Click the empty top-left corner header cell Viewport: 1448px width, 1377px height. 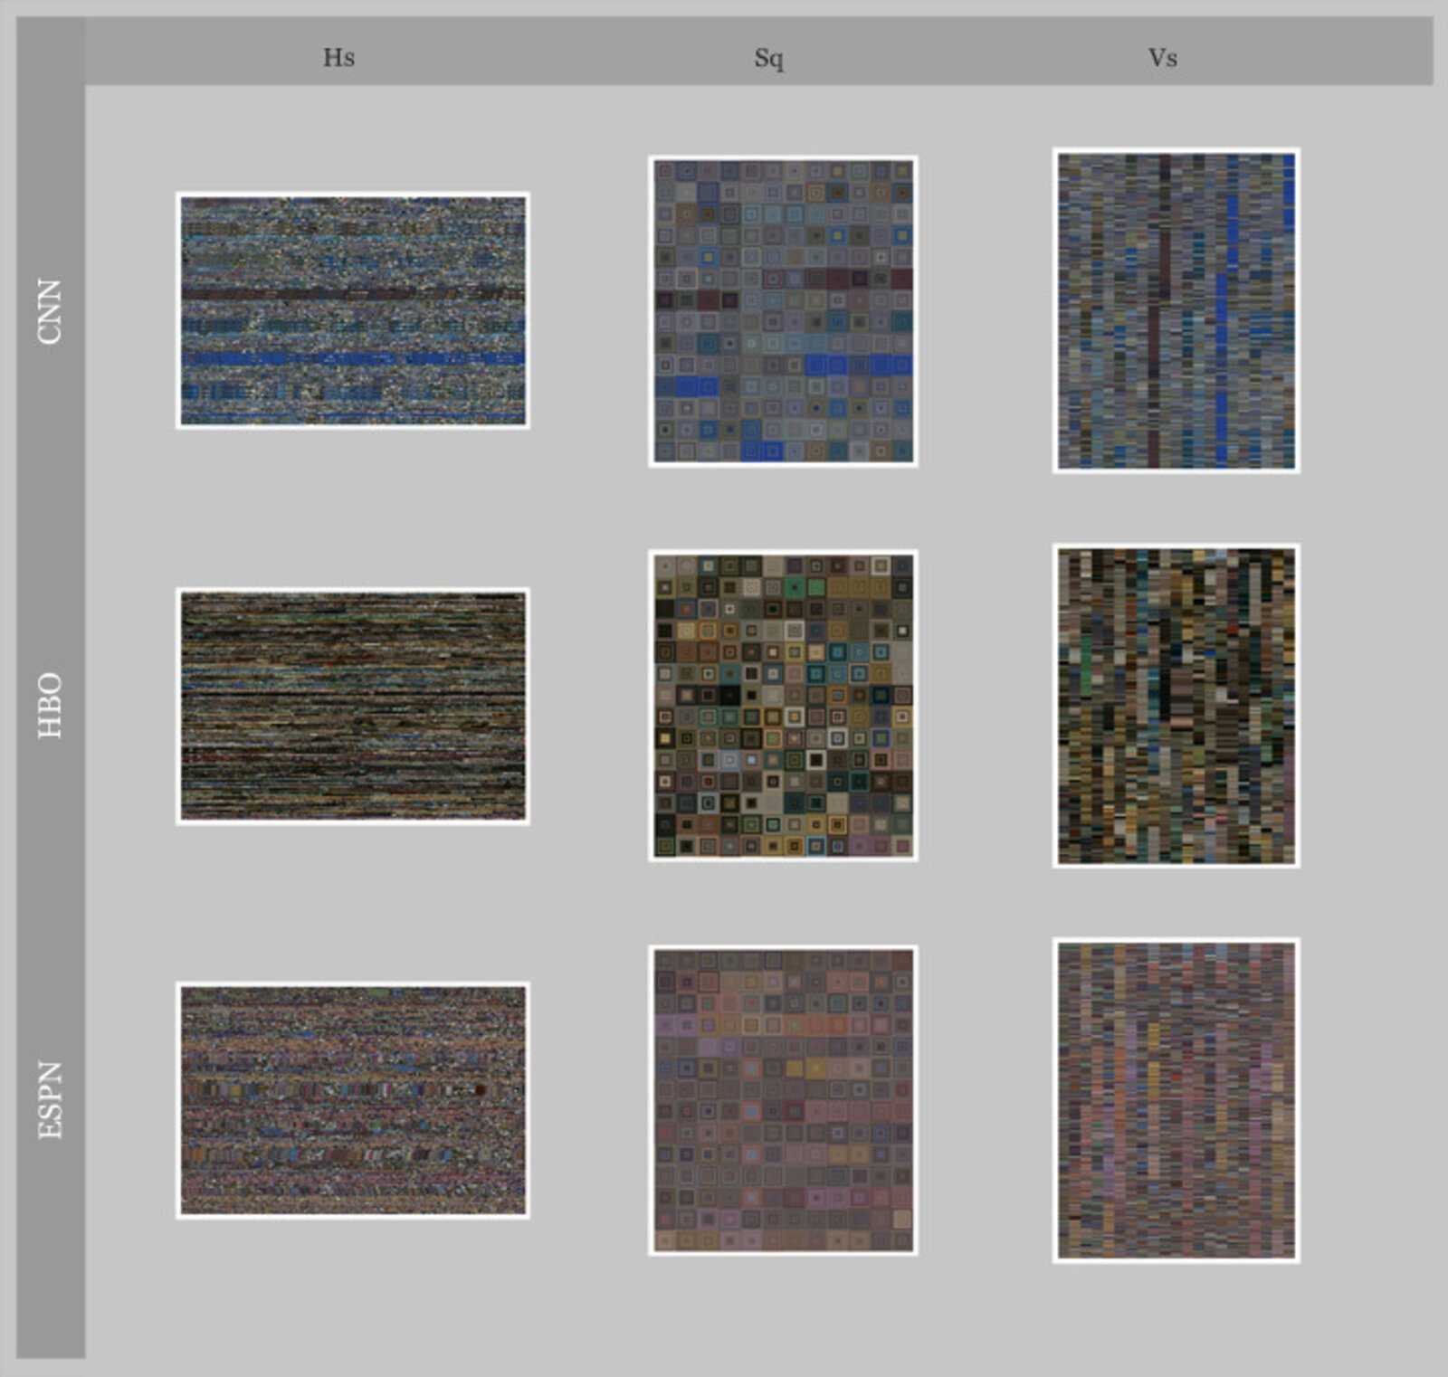tap(51, 52)
